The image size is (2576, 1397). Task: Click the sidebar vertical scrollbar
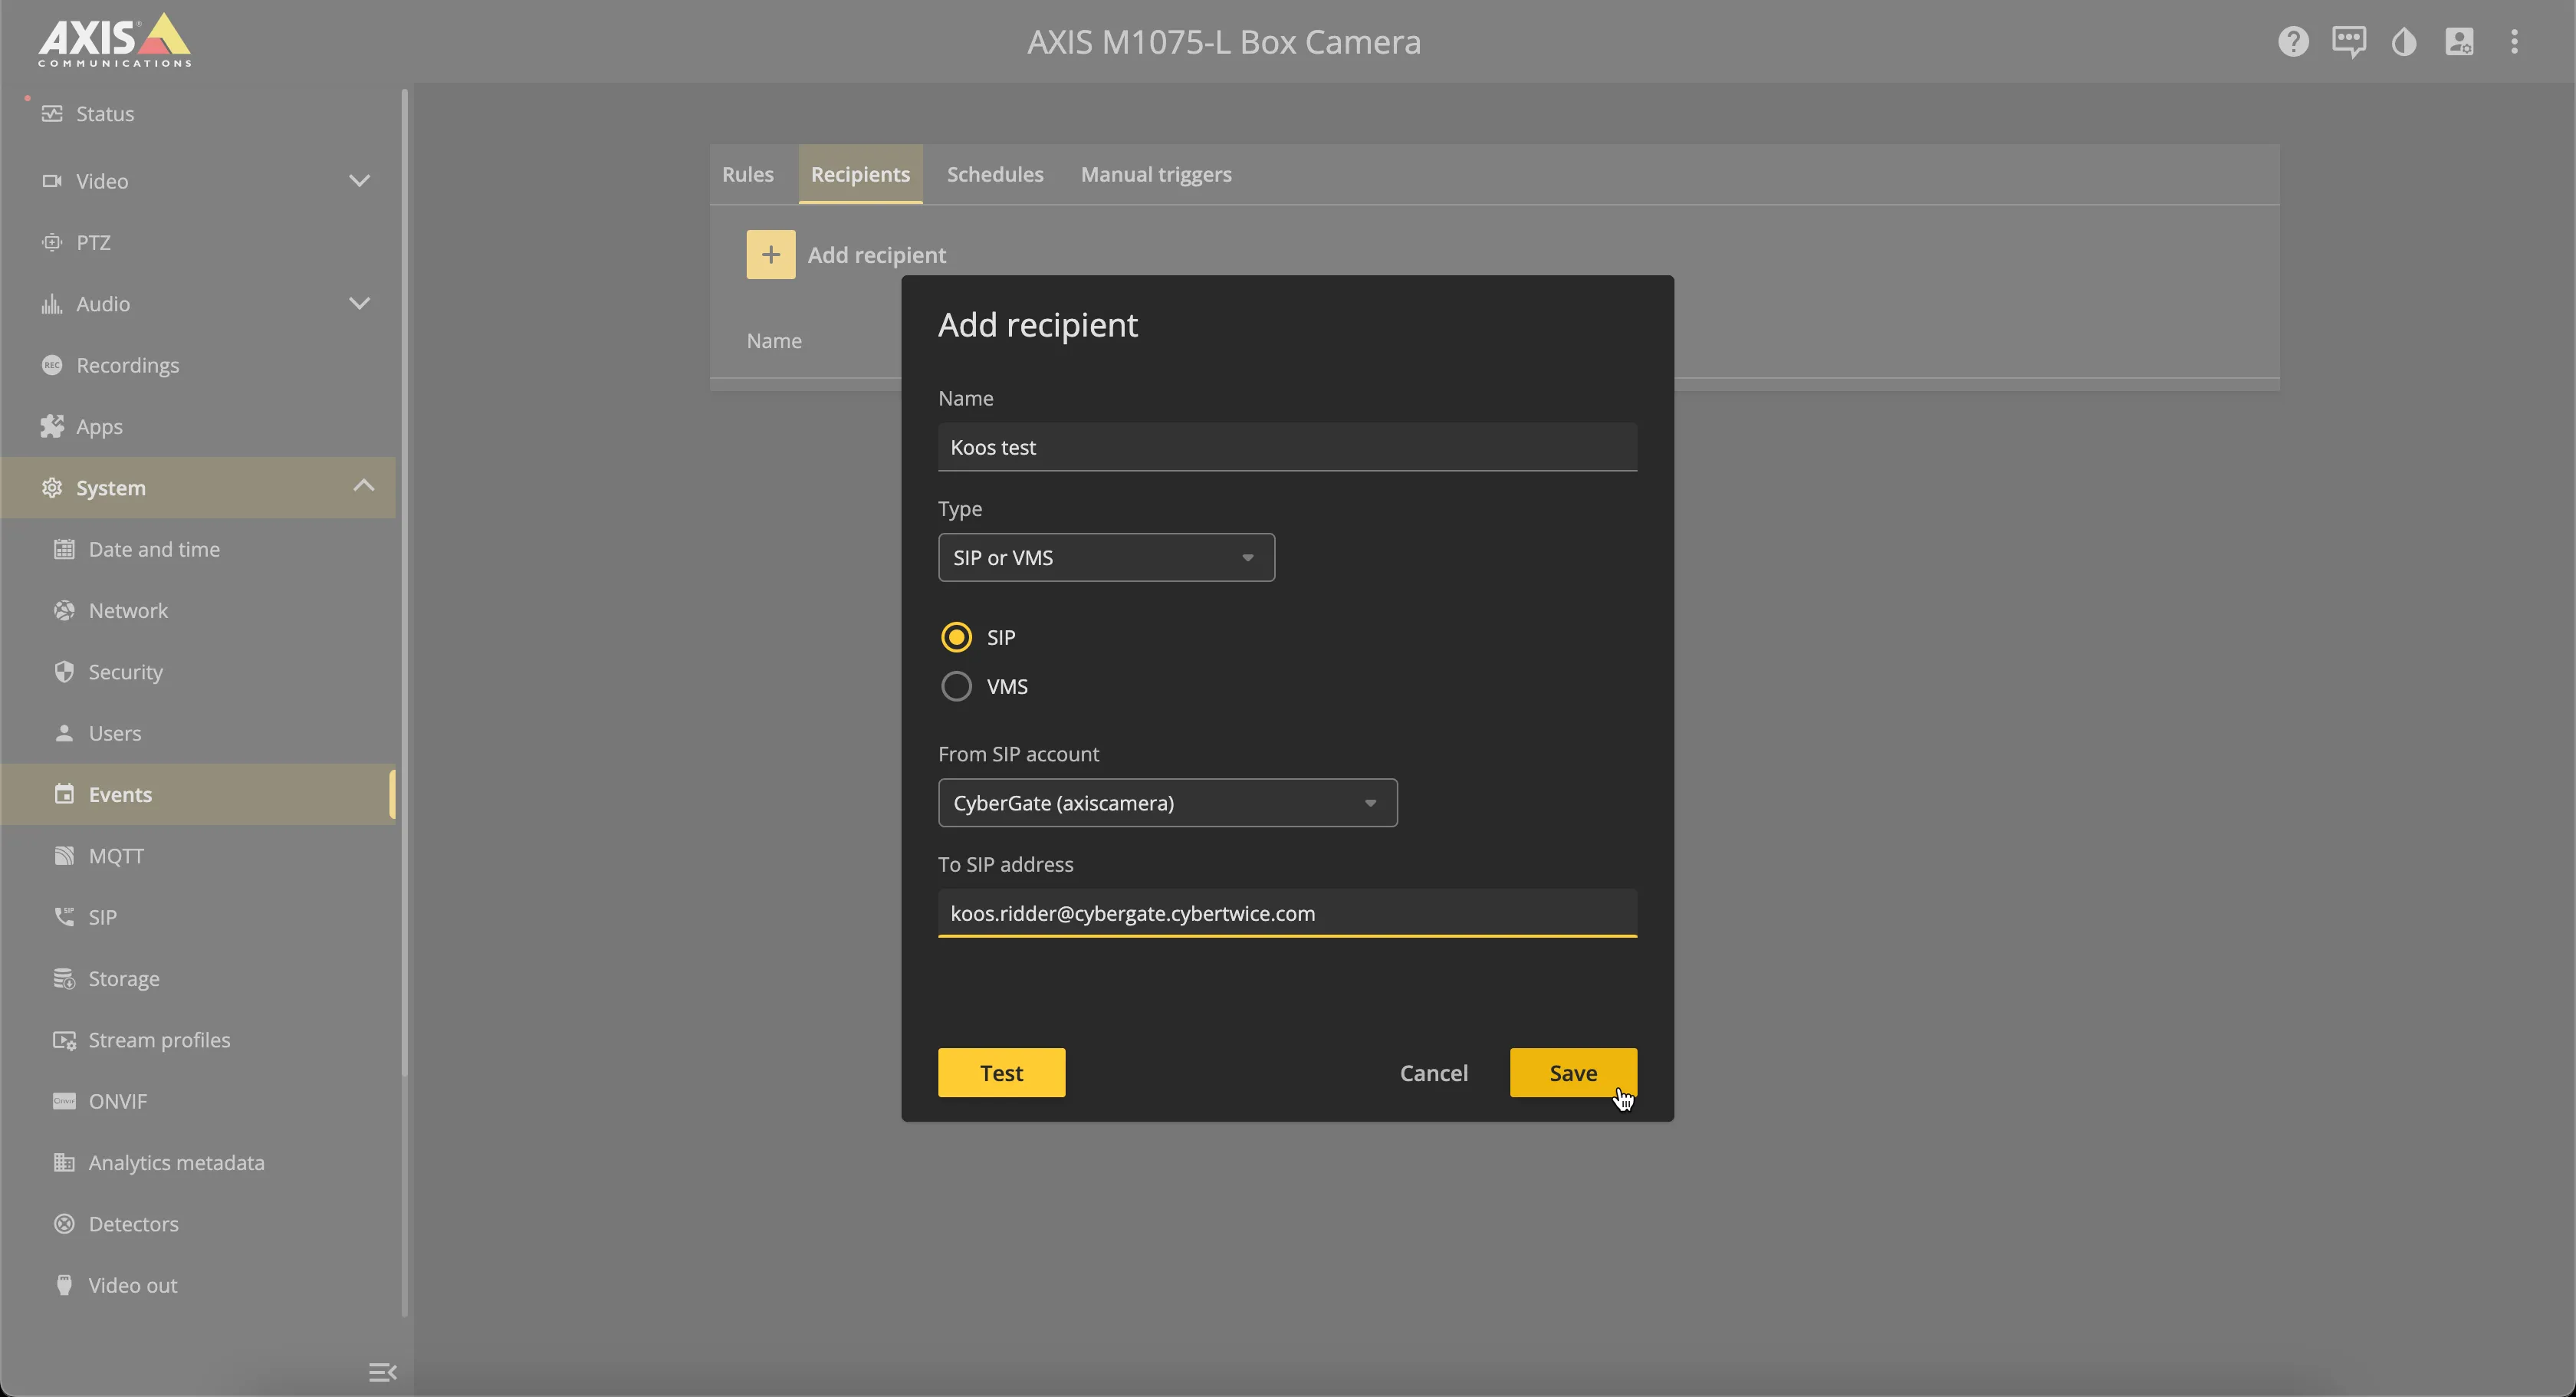(404, 582)
